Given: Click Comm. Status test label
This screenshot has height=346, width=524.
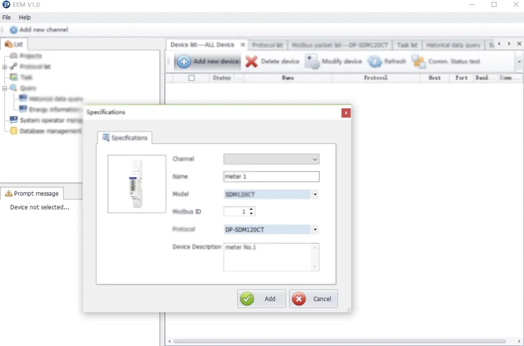Looking at the screenshot, I should coord(454,61).
